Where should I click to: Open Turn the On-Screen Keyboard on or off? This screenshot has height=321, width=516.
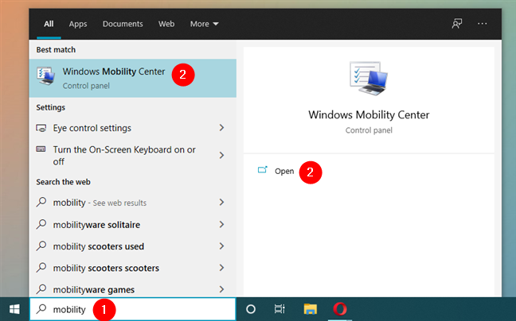point(123,155)
